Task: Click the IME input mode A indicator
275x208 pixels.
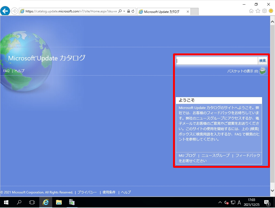Action: click(x=239, y=203)
